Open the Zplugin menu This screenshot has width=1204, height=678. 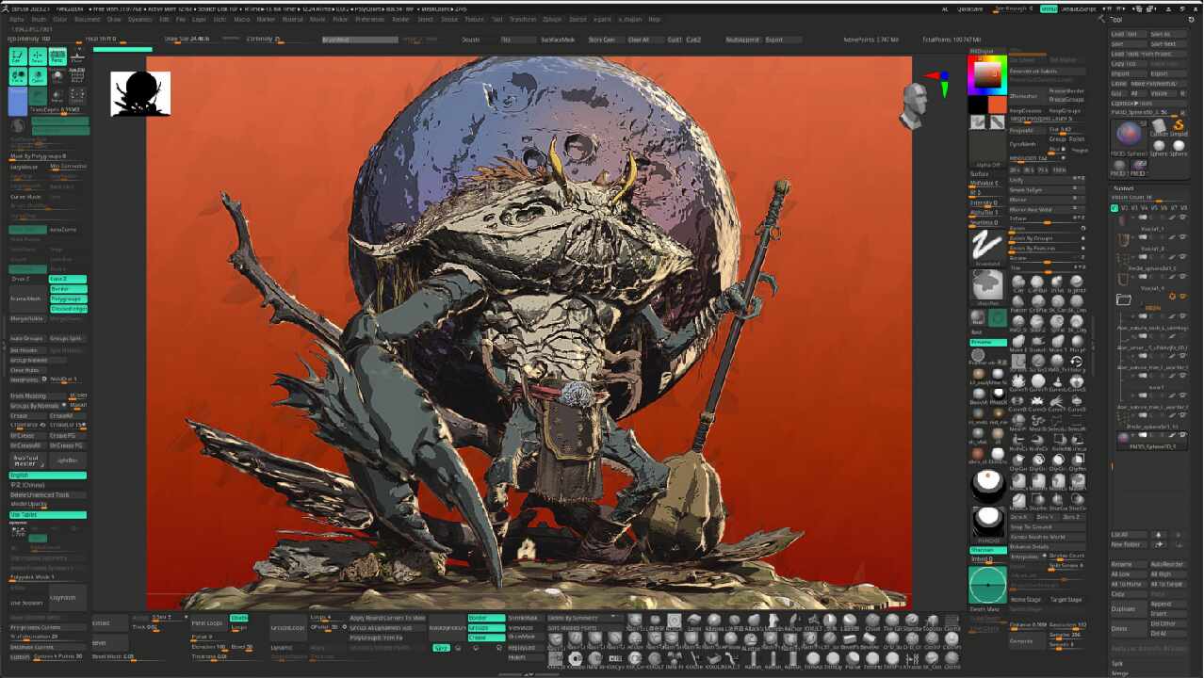point(552,19)
